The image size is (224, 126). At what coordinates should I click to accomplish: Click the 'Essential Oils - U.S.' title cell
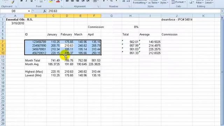(20, 20)
